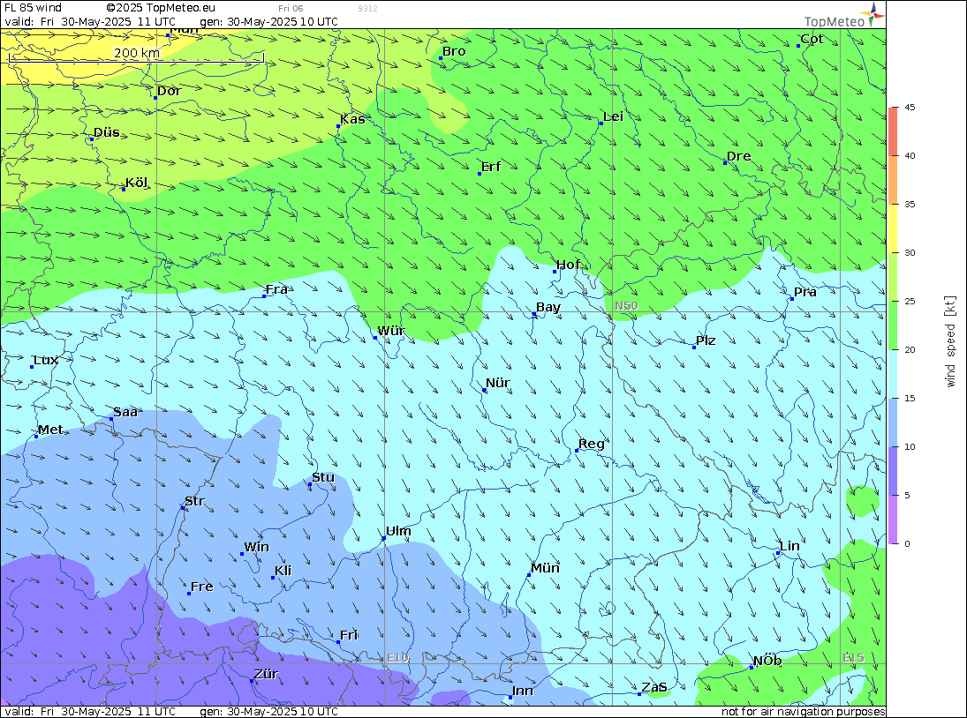Select the Plz city label
Screen dimensions: 967x718
coord(706,340)
